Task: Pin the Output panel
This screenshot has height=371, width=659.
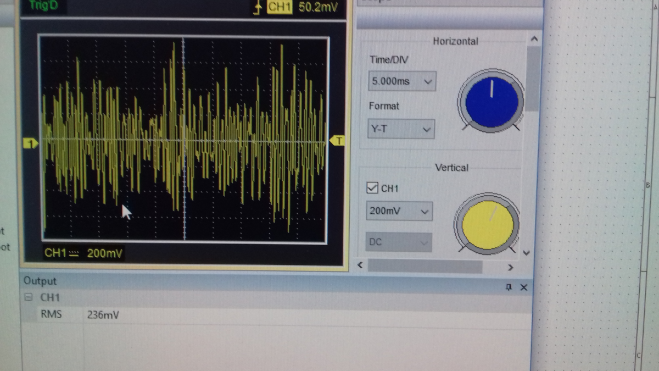Action: (x=509, y=287)
